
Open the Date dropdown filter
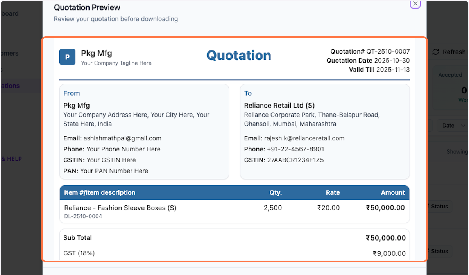[x=451, y=125]
